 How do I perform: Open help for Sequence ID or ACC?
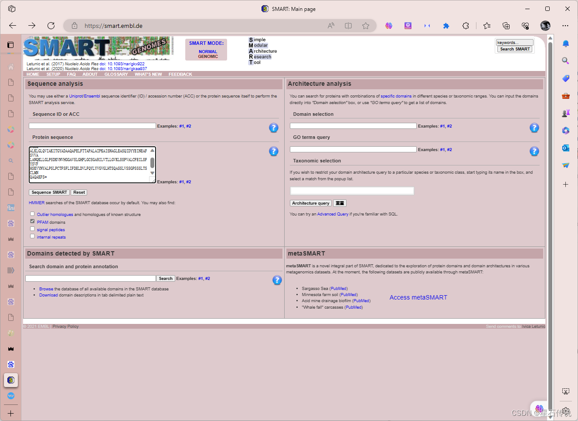click(x=273, y=128)
